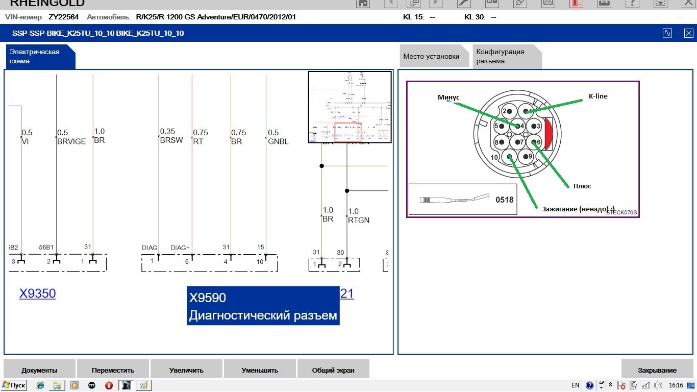Screen dimensions: 697x392
Task: Open the wrench settings tool icon
Action: (x=464, y=3)
